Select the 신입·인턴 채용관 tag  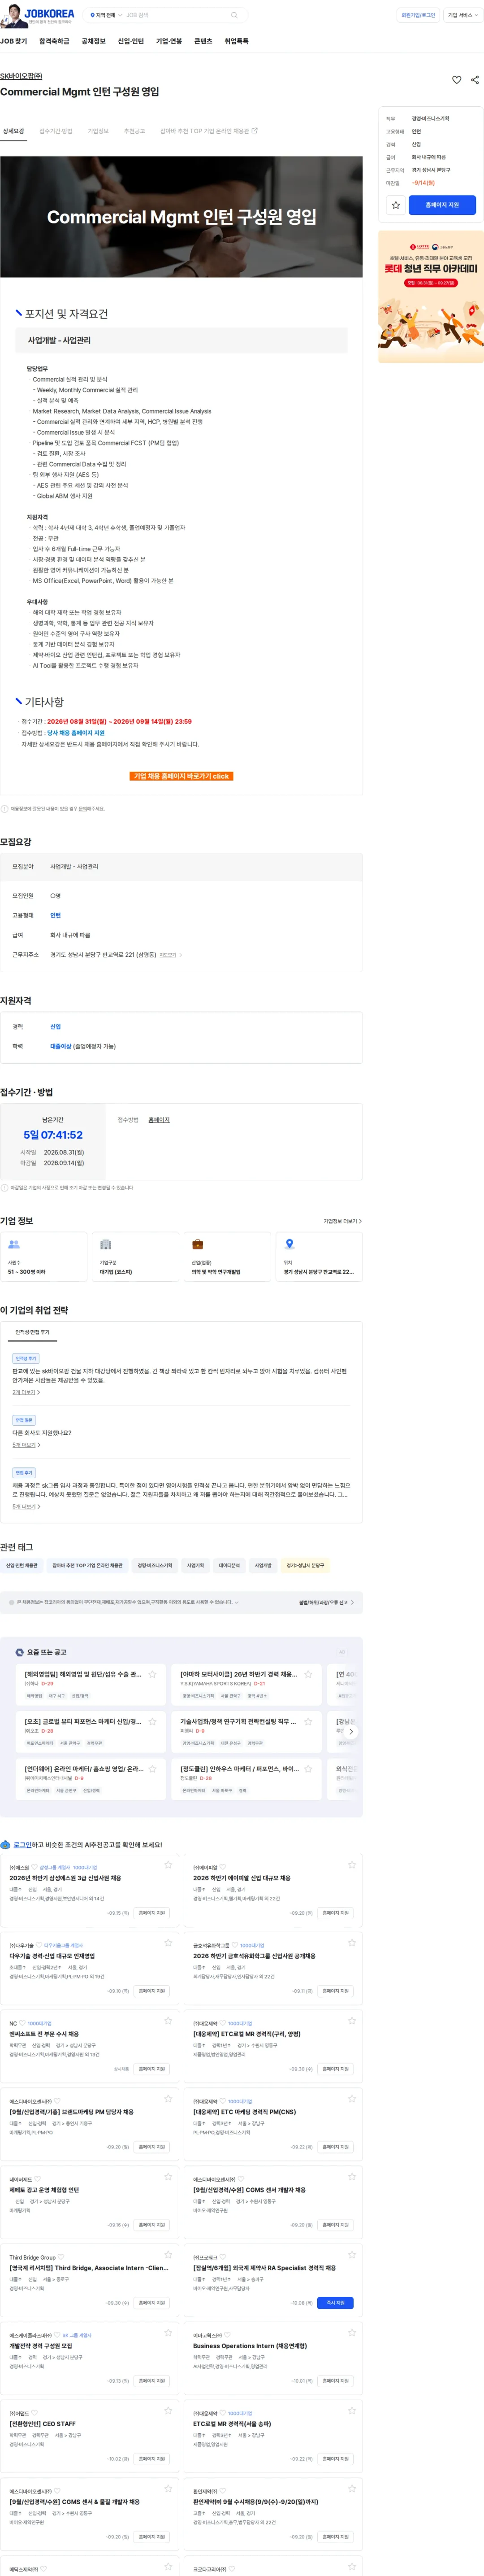[22, 1566]
